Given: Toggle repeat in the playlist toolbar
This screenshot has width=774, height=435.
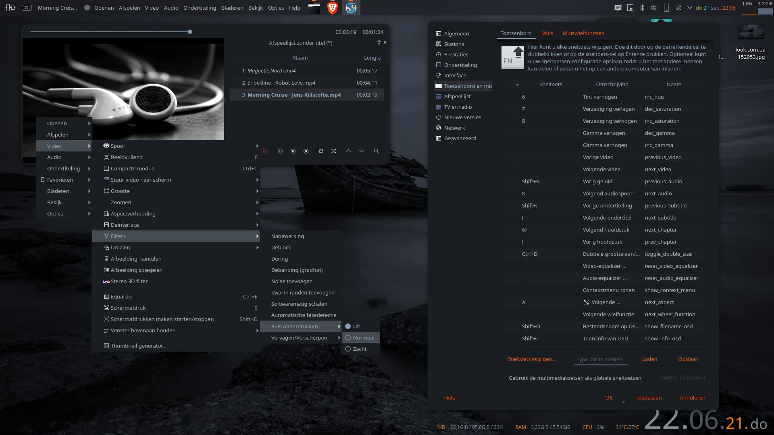Looking at the screenshot, I should 321,151.
